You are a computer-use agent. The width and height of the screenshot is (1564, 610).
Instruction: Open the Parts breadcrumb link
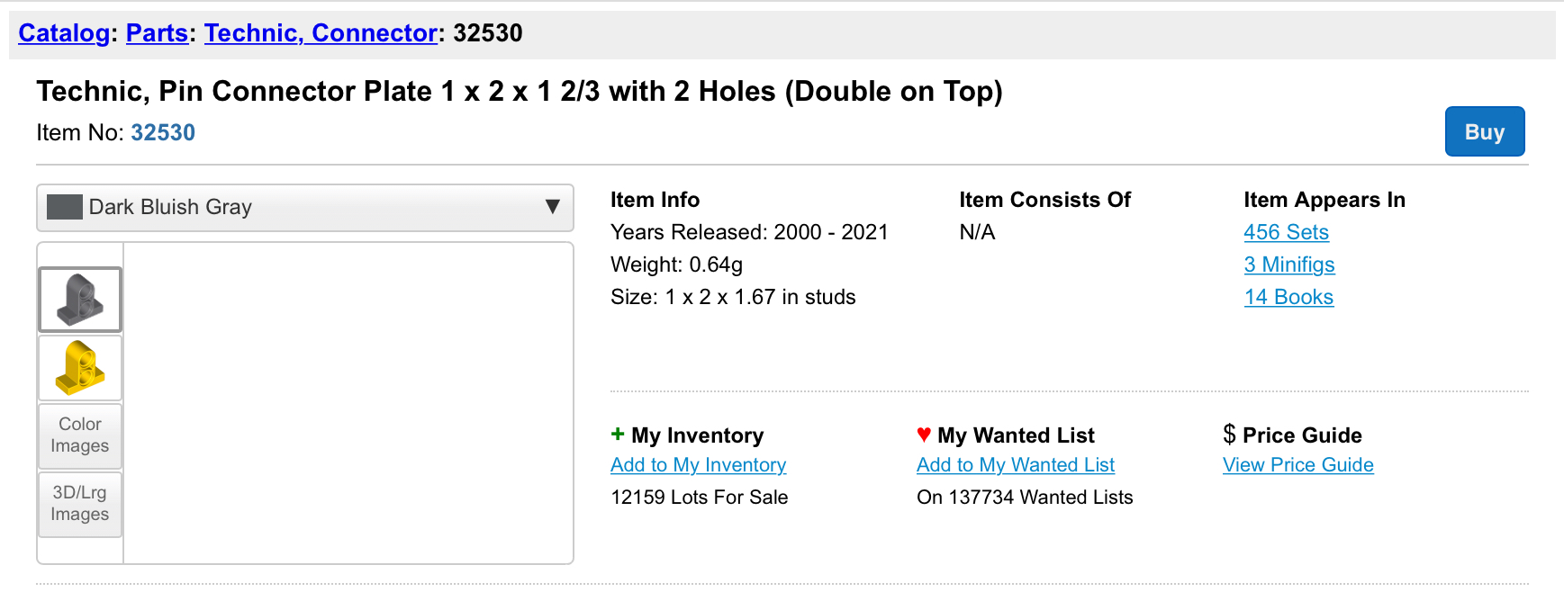(157, 33)
